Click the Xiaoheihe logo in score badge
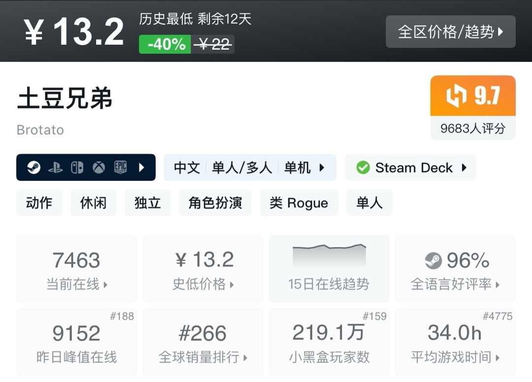The width and height of the screenshot is (532, 382). [456, 96]
